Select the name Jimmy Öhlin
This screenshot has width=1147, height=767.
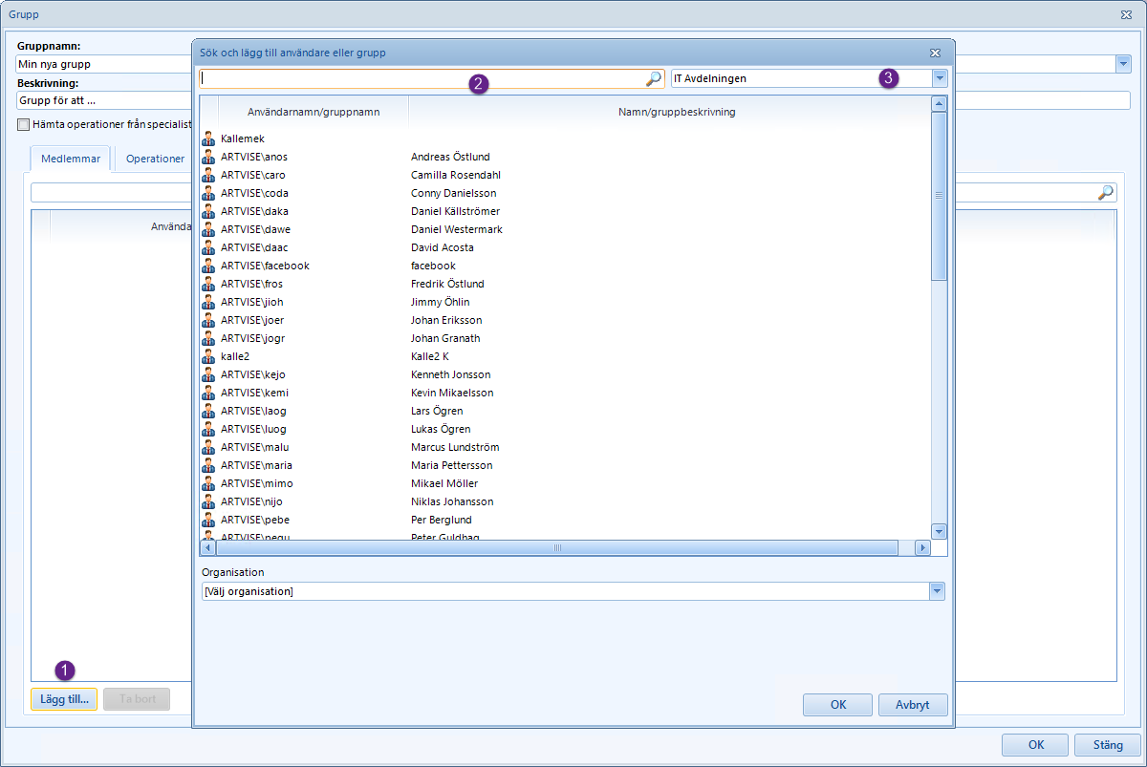click(441, 303)
